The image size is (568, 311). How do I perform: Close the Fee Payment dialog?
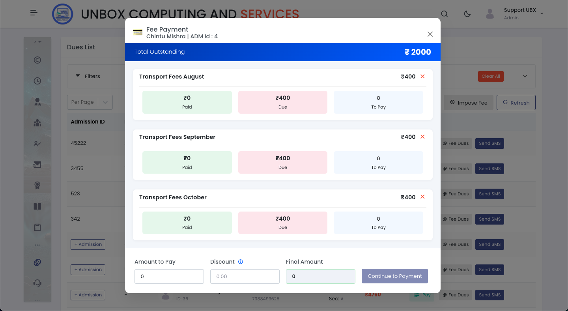[x=430, y=34]
